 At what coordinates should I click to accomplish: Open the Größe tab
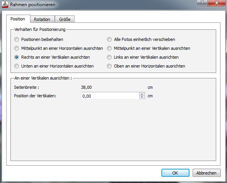(65, 19)
